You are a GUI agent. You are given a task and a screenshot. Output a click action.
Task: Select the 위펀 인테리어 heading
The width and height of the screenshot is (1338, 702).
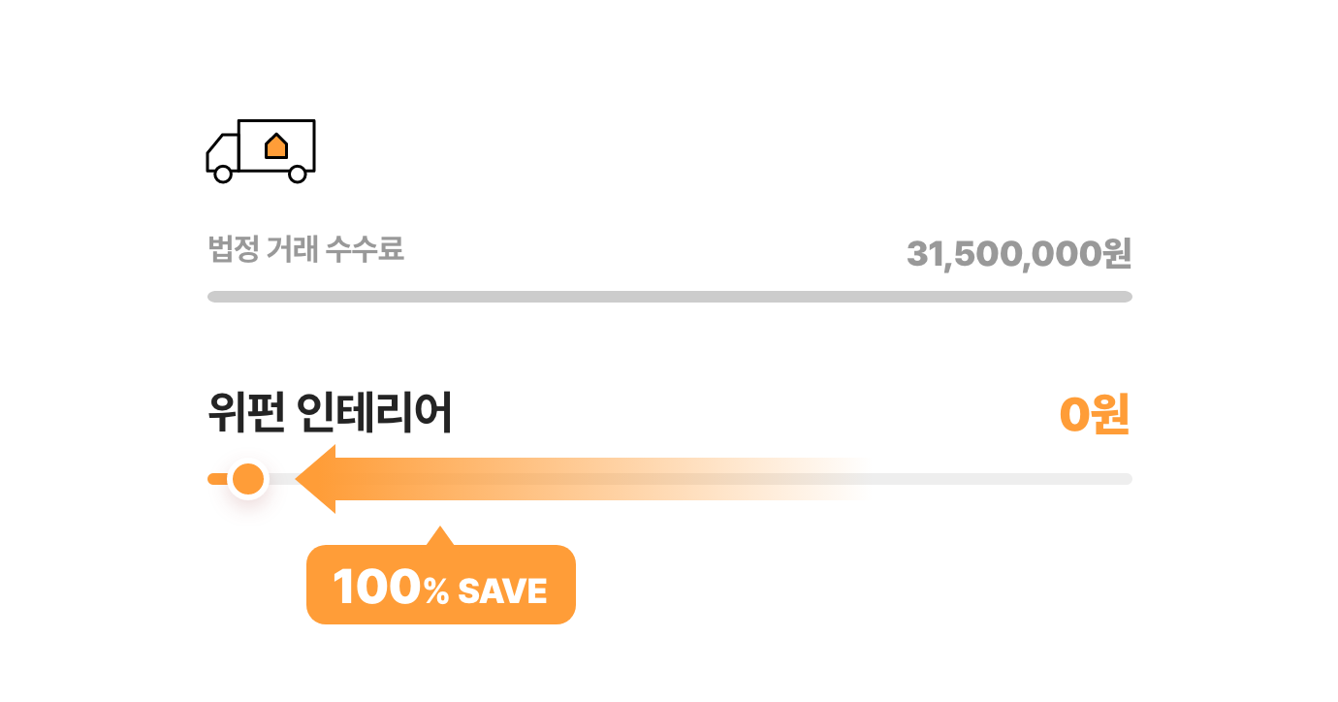(330, 414)
